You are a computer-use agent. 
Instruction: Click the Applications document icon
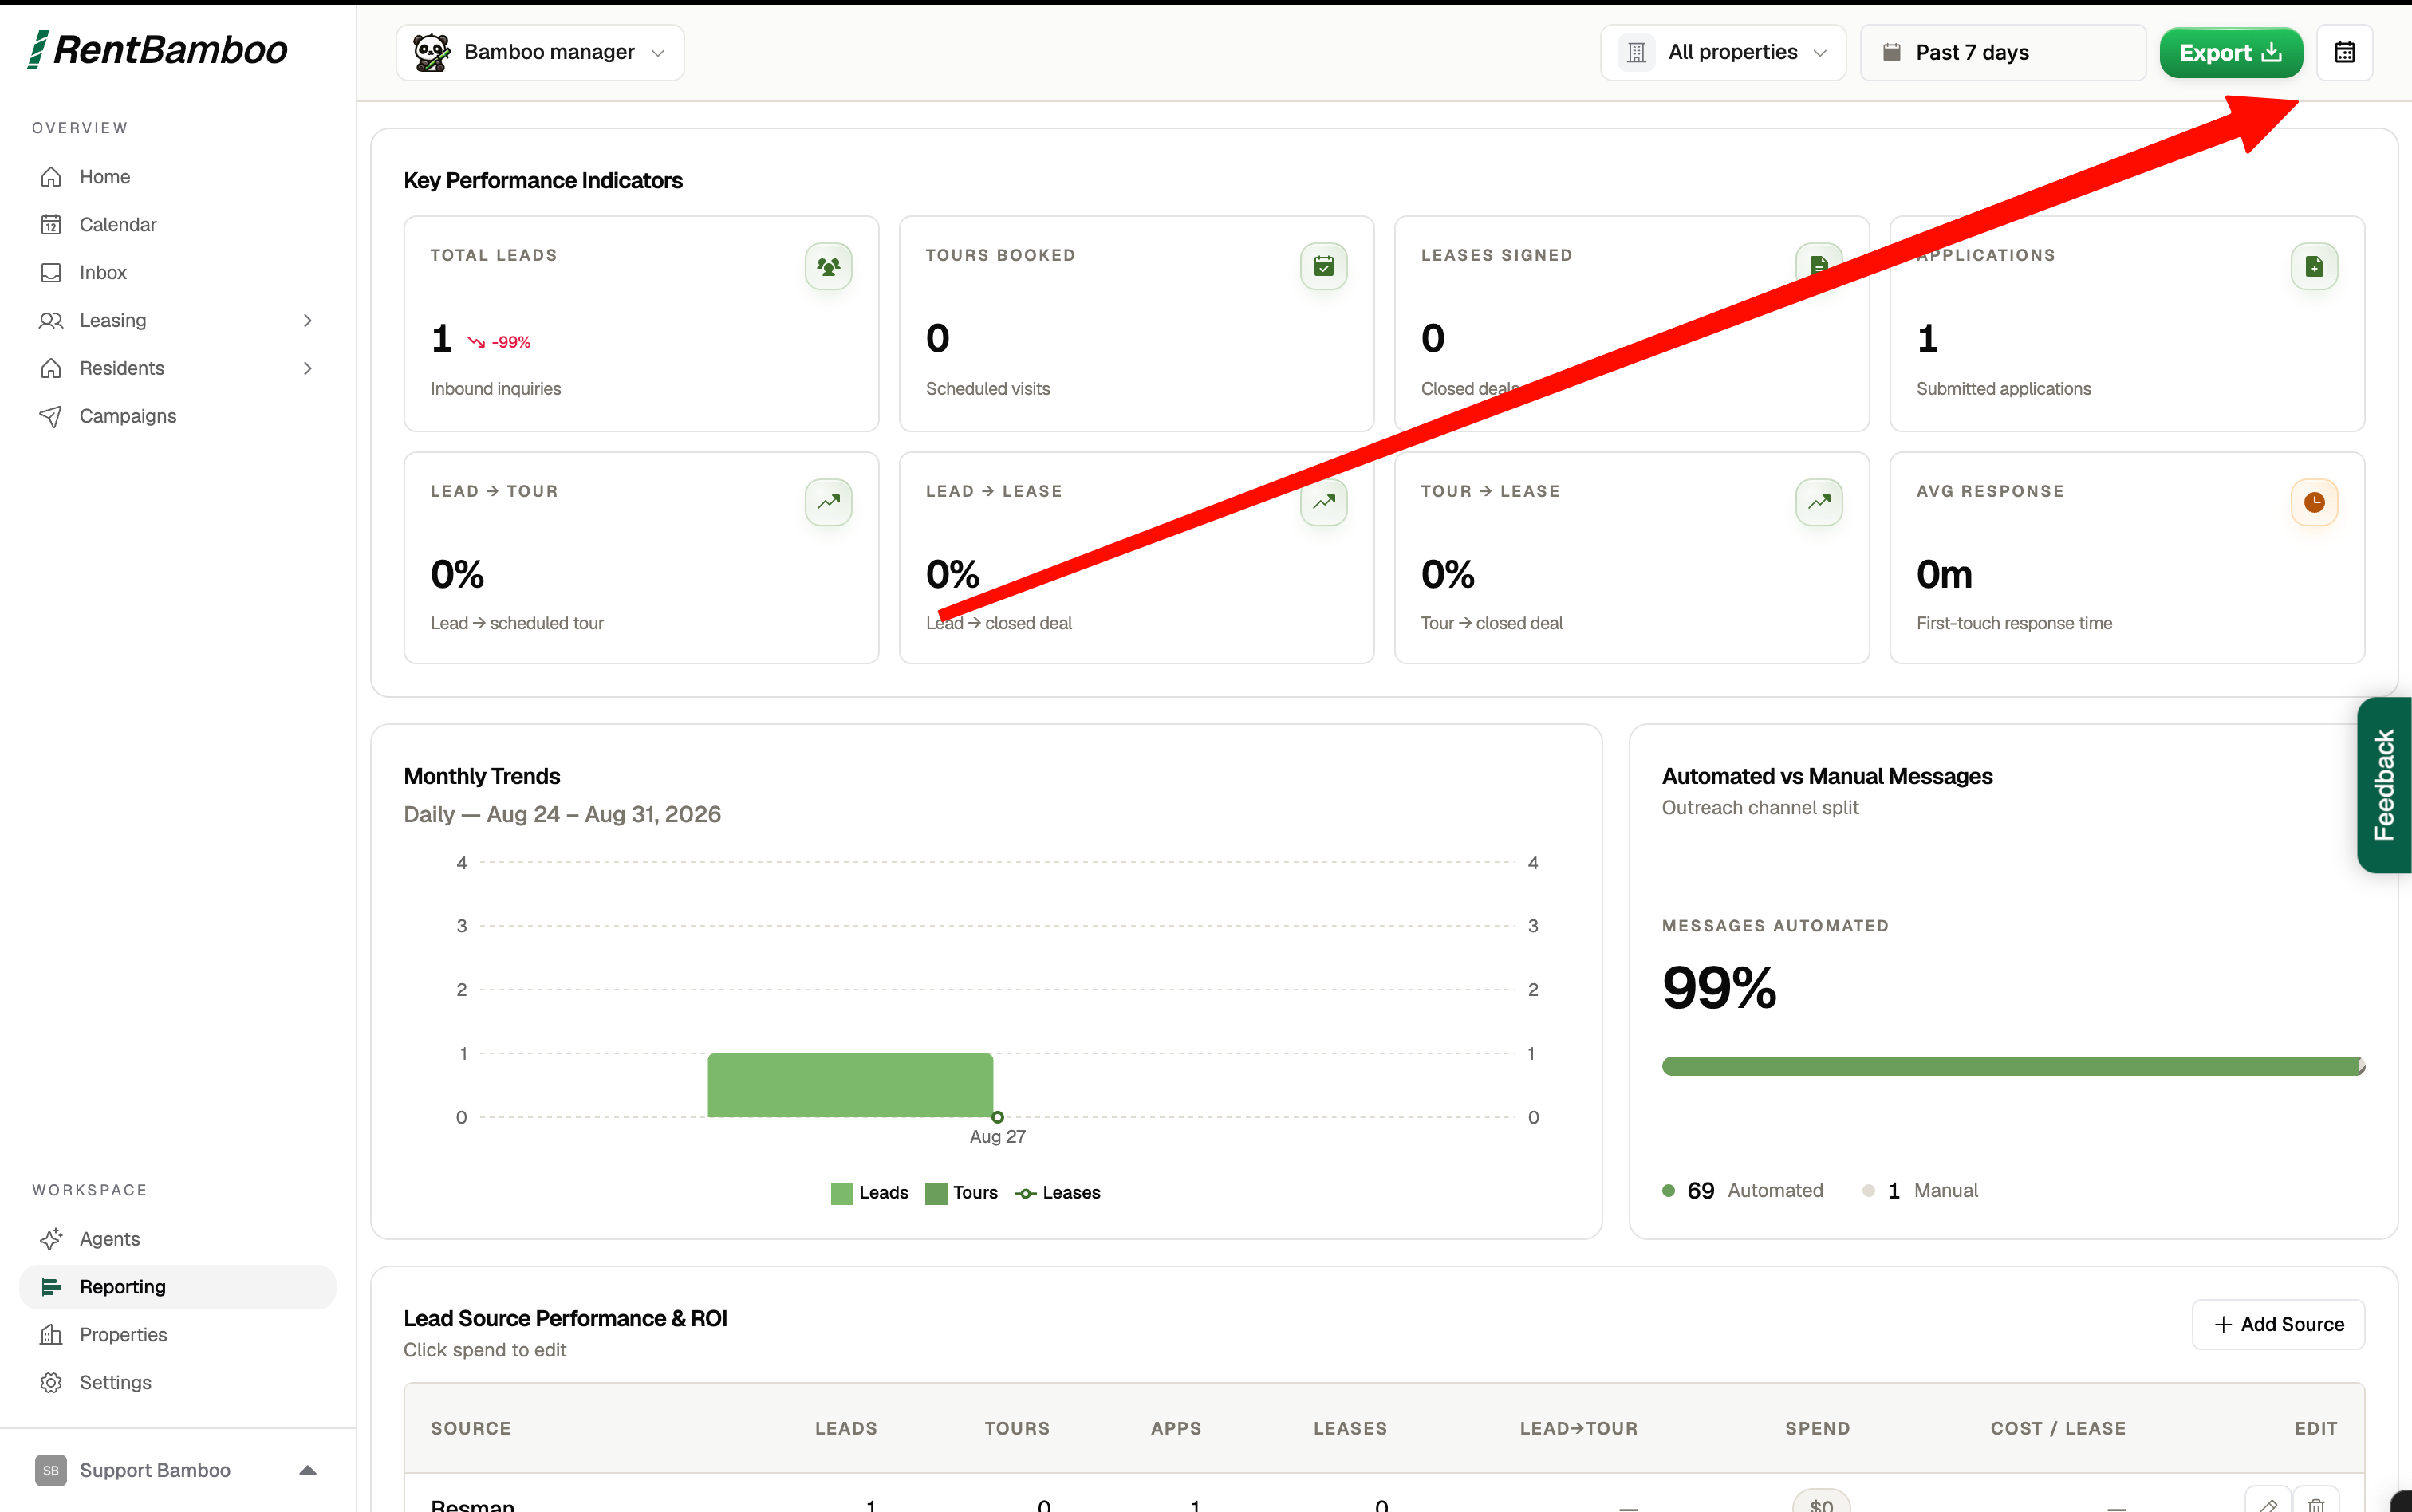coord(2314,267)
